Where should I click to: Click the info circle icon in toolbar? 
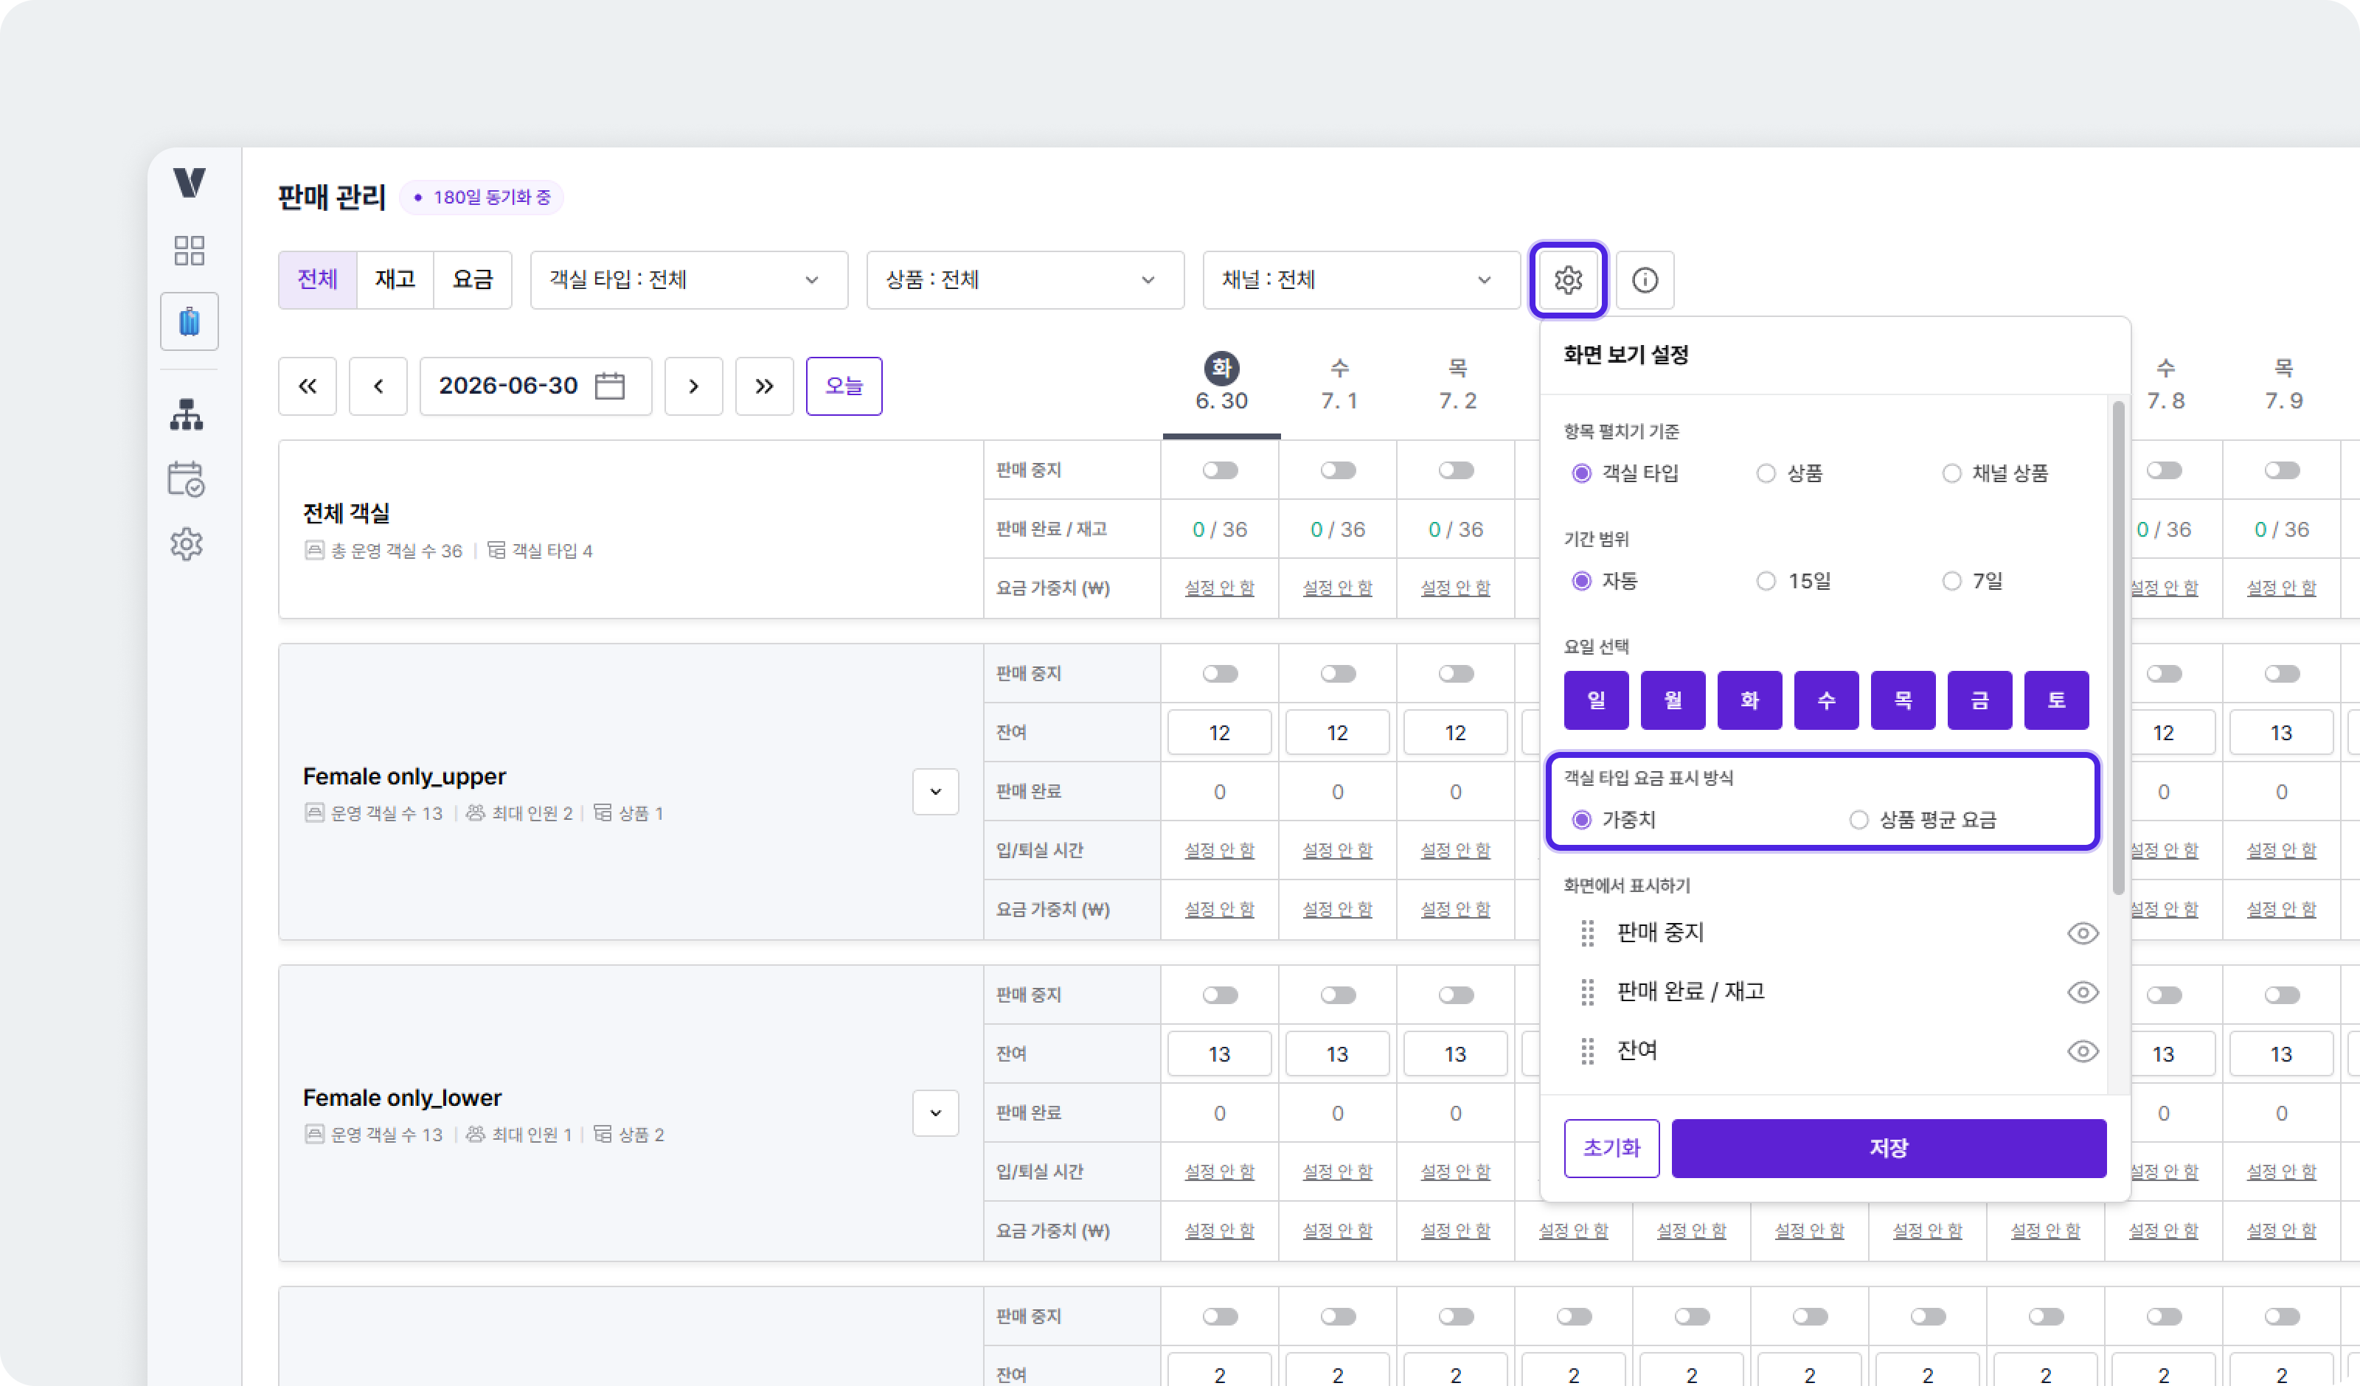click(1645, 279)
